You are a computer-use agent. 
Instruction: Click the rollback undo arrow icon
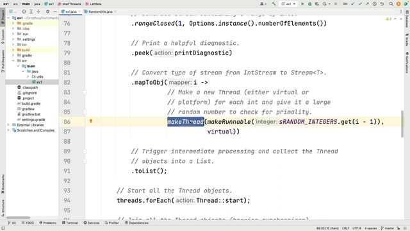(382, 4)
